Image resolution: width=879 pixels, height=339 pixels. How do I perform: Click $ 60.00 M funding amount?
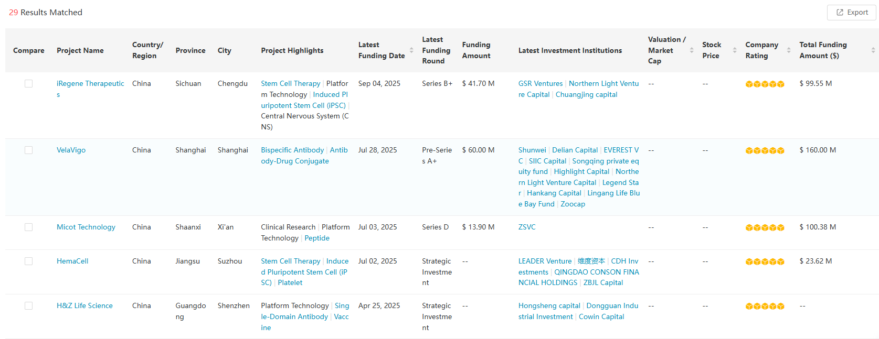tap(478, 150)
